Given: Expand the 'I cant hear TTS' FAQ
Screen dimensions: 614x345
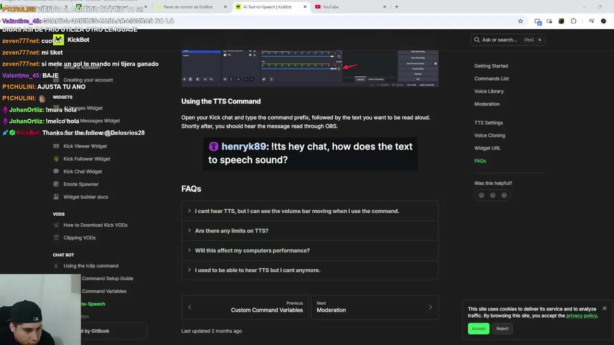Looking at the screenshot, I should tap(310, 211).
